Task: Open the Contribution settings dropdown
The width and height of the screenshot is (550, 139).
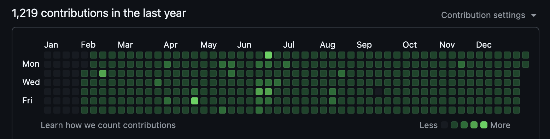Action: click(x=489, y=15)
